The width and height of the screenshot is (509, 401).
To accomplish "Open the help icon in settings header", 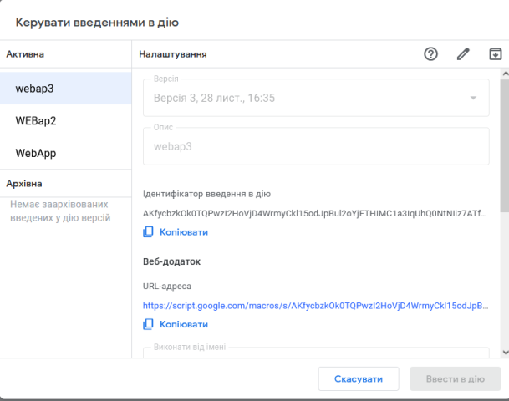I will [431, 54].
